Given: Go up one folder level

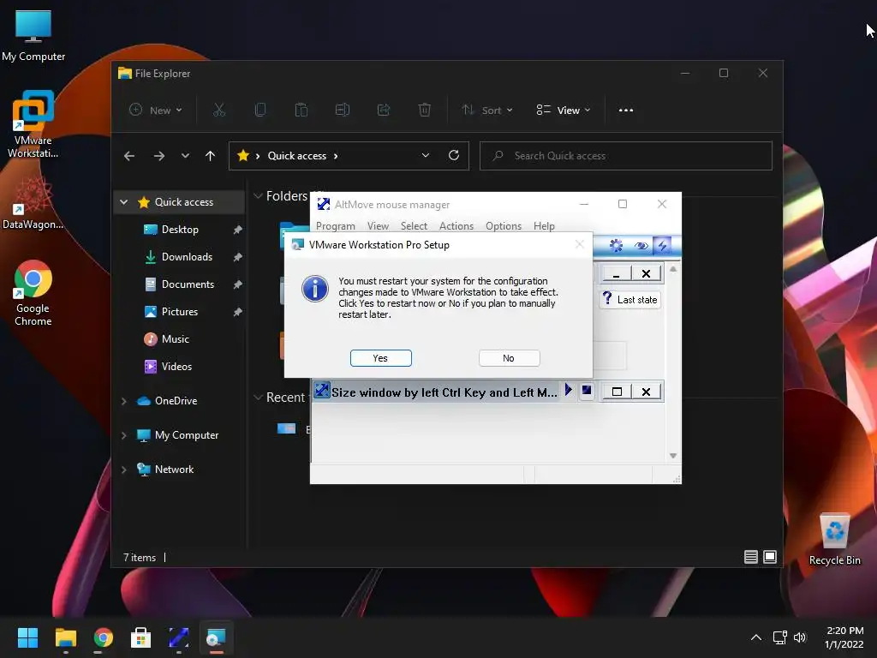Looking at the screenshot, I should (x=211, y=156).
